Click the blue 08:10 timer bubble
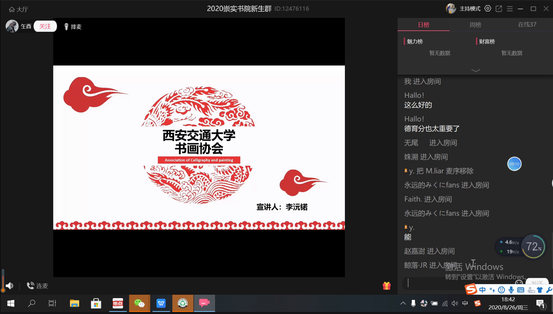Image resolution: width=553 pixels, height=314 pixels. pyautogui.click(x=514, y=164)
